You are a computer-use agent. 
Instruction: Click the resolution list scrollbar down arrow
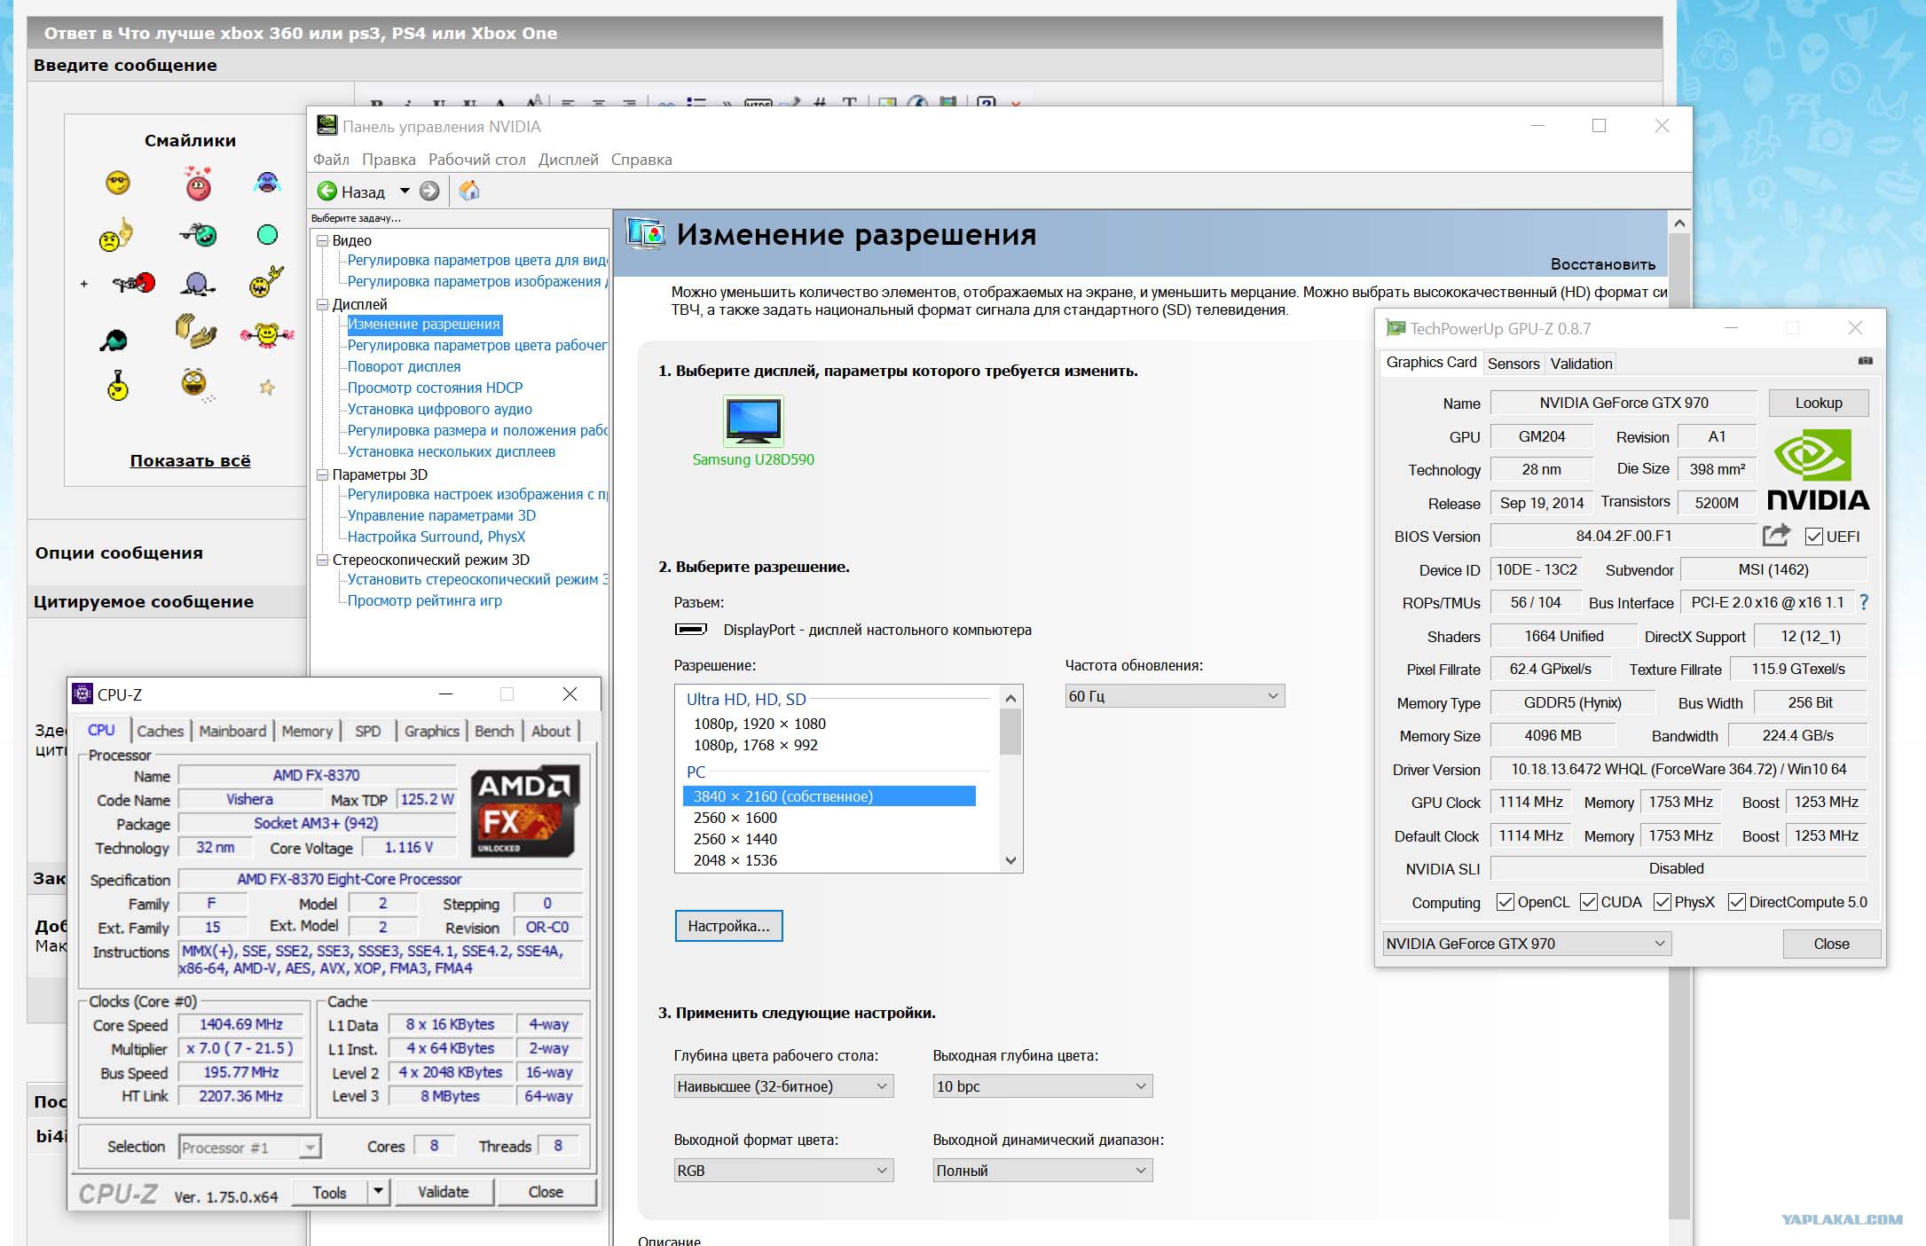tap(1010, 860)
